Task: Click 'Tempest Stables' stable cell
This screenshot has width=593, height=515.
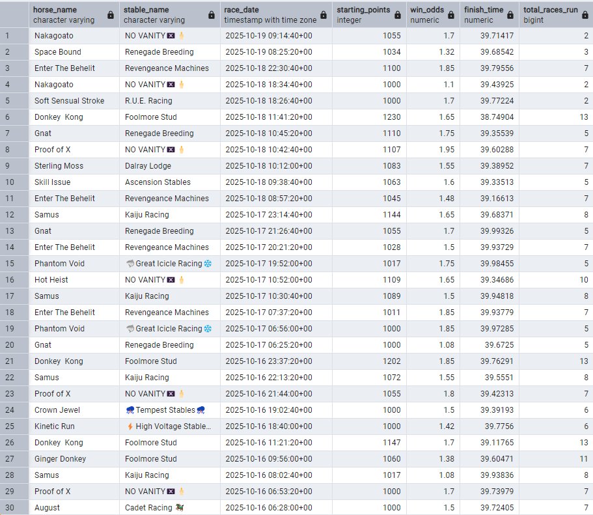Action: tap(170, 410)
